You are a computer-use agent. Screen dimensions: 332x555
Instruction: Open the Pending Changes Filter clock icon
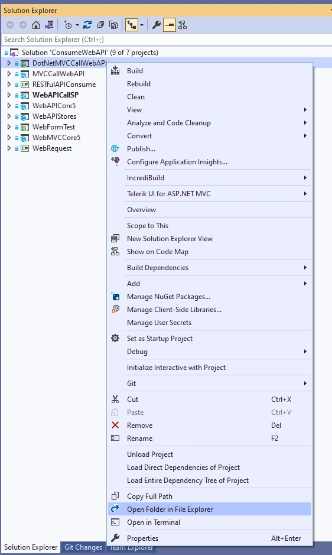tap(68, 25)
